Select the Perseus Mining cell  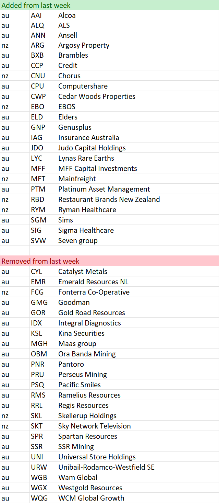pyautogui.click(x=138, y=374)
